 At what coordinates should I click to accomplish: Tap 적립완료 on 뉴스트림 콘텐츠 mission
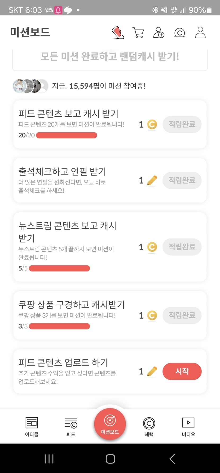(x=182, y=247)
